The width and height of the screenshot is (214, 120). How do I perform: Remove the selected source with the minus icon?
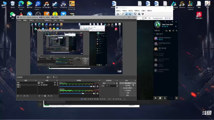[42, 96]
